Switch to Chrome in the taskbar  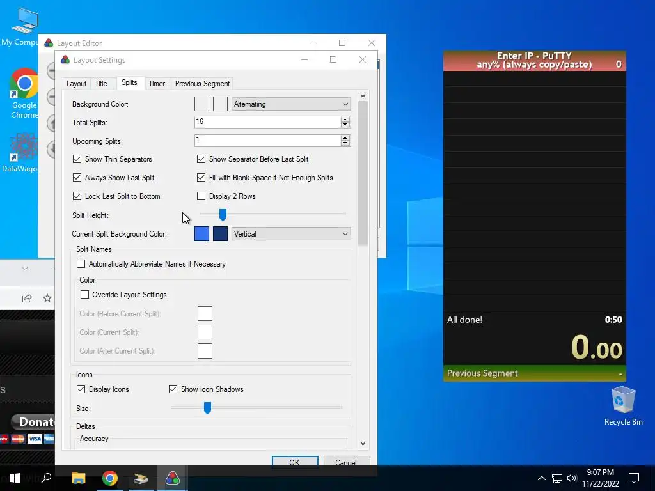(110, 478)
